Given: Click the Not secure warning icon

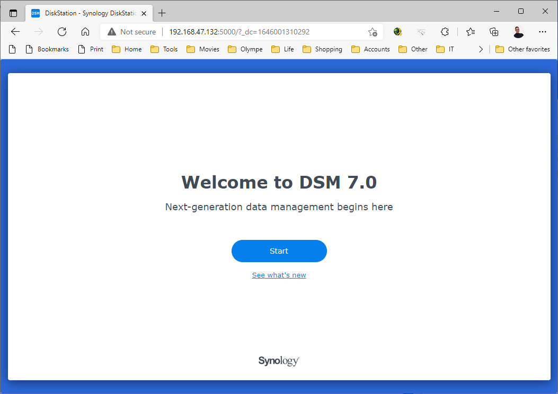Looking at the screenshot, I should pyautogui.click(x=112, y=32).
